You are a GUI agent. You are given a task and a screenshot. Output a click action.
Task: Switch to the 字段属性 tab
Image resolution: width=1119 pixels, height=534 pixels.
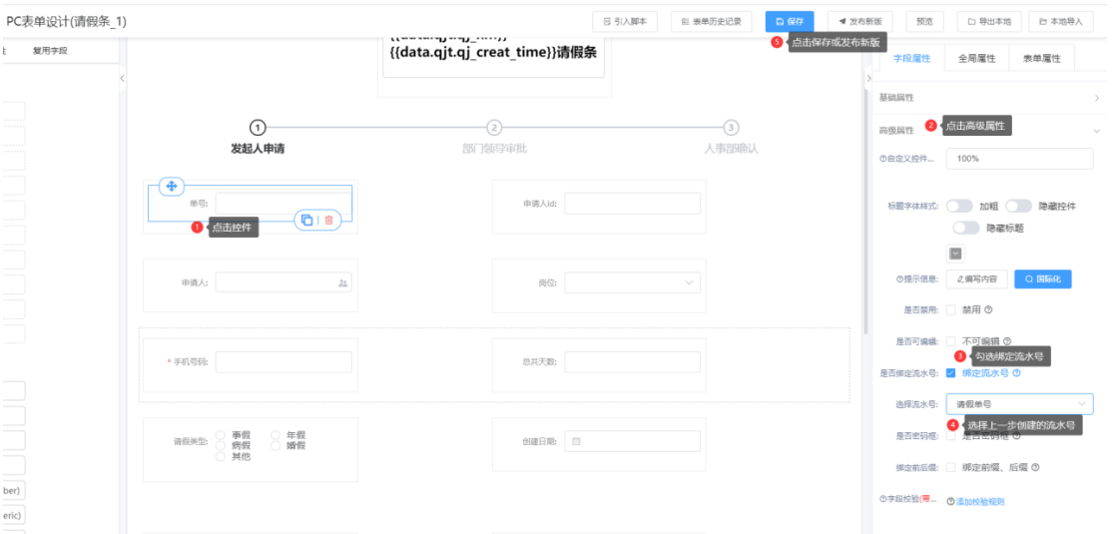tap(912, 59)
